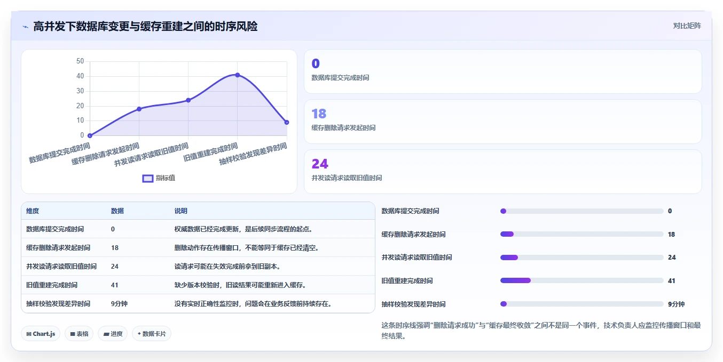This screenshot has width=723, height=362.
Task: Click the data card showing value 24
Action: coord(502,172)
